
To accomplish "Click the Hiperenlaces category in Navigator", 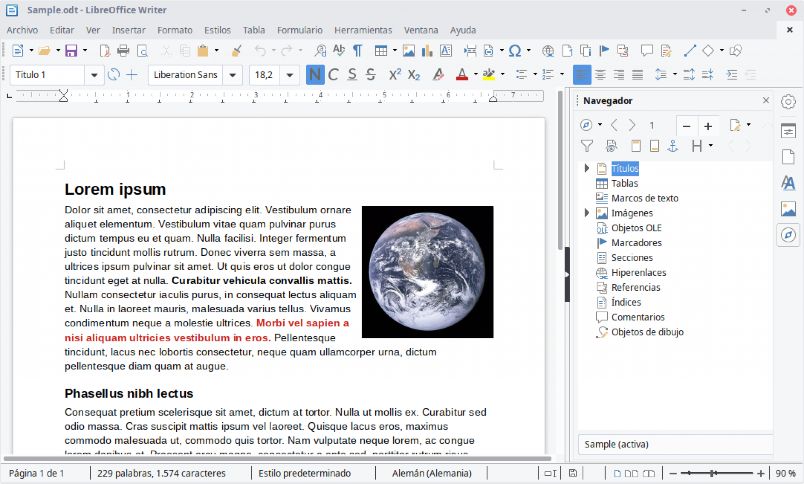I will click(638, 272).
